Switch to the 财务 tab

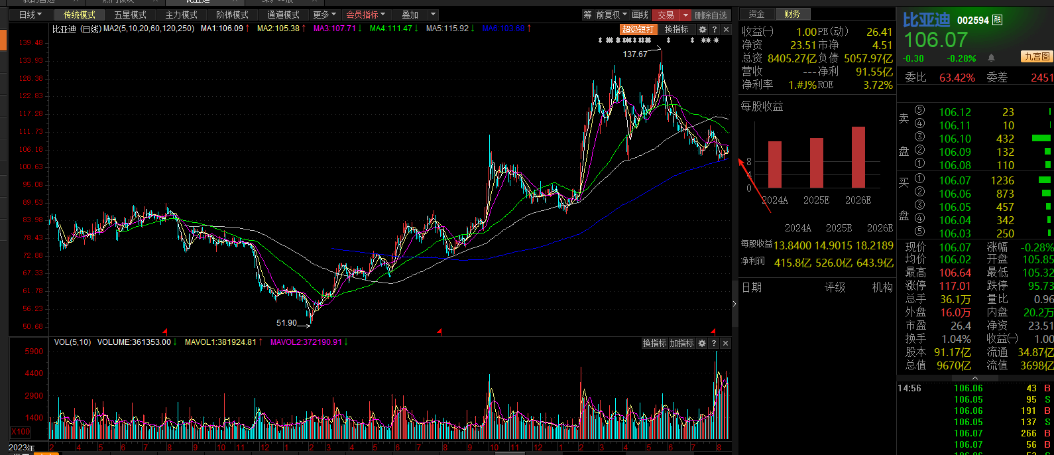792,14
